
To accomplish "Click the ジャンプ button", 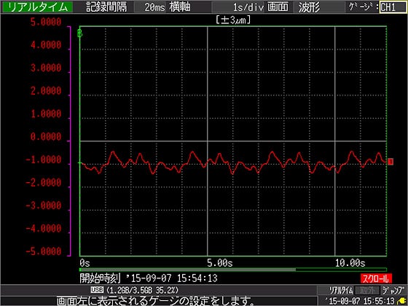I will tap(393, 290).
